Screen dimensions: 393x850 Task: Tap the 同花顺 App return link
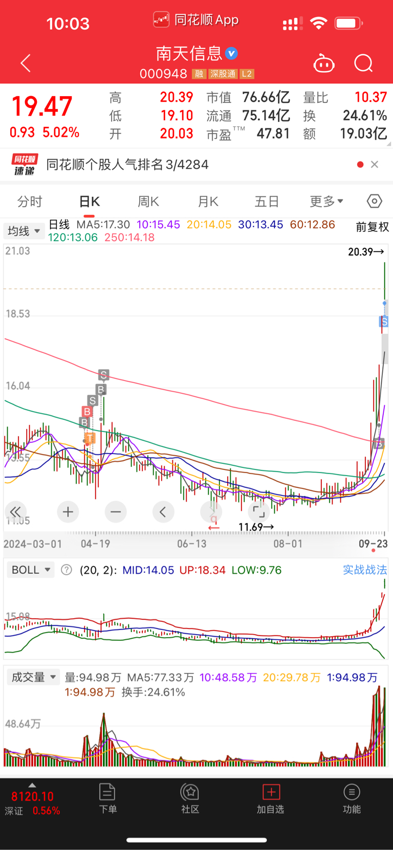(196, 20)
